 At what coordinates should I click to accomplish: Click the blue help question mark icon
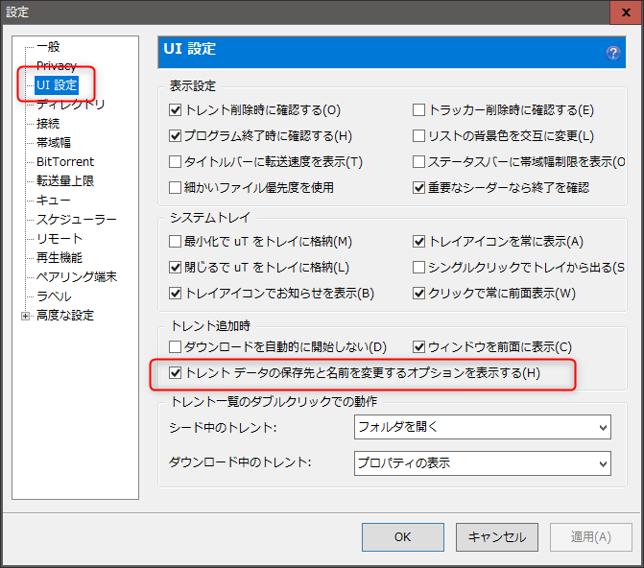(613, 53)
